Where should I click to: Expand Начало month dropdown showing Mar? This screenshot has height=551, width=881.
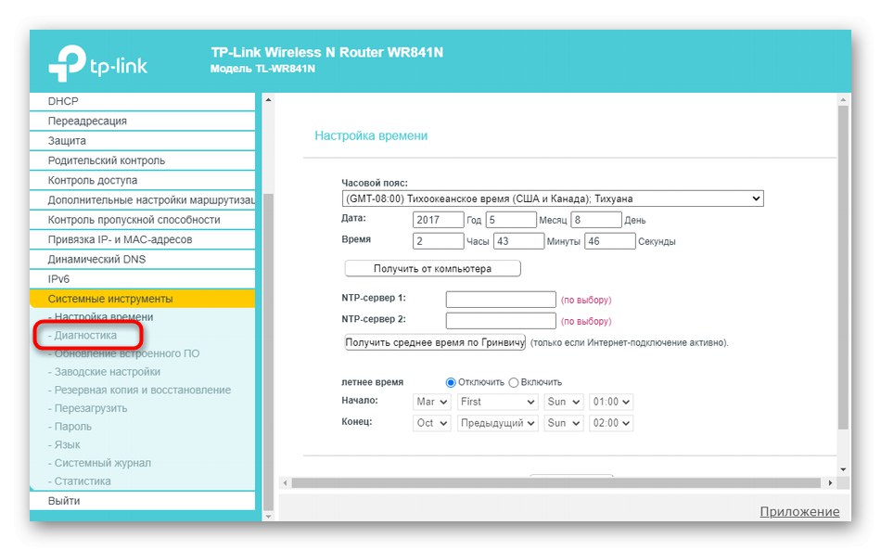click(x=431, y=402)
